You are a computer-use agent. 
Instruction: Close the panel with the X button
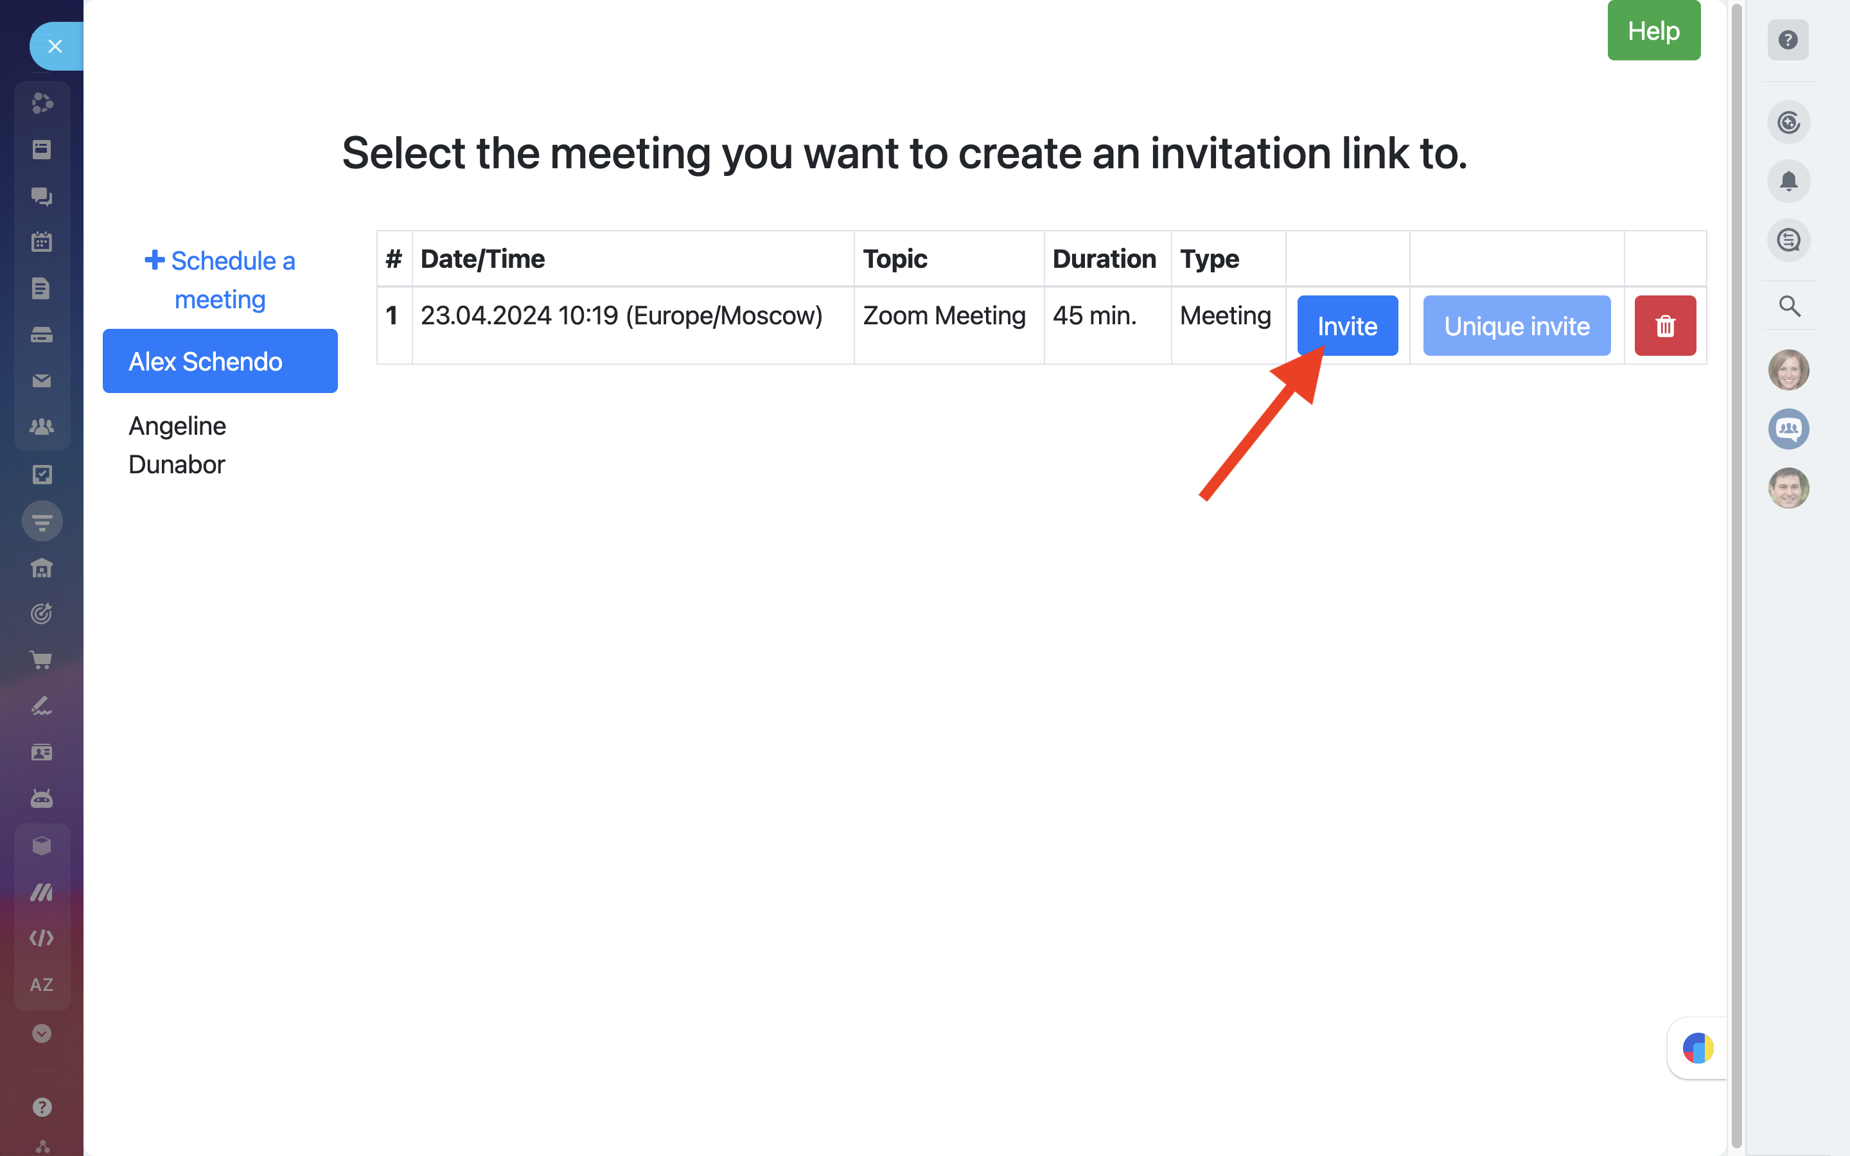pyautogui.click(x=55, y=47)
